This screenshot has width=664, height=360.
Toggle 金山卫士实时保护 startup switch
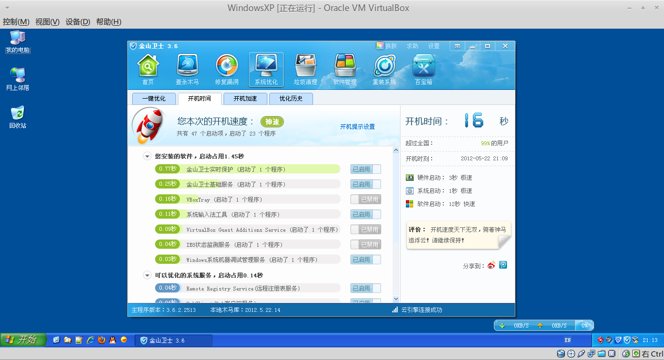click(x=366, y=169)
